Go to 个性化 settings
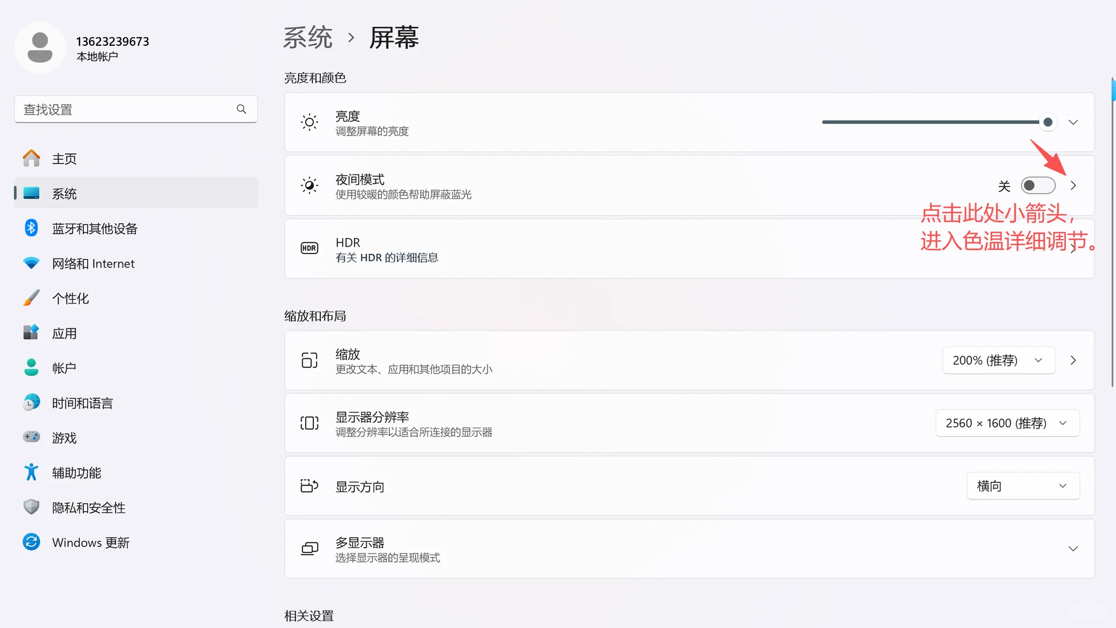The height and width of the screenshot is (628, 1116). tap(70, 298)
